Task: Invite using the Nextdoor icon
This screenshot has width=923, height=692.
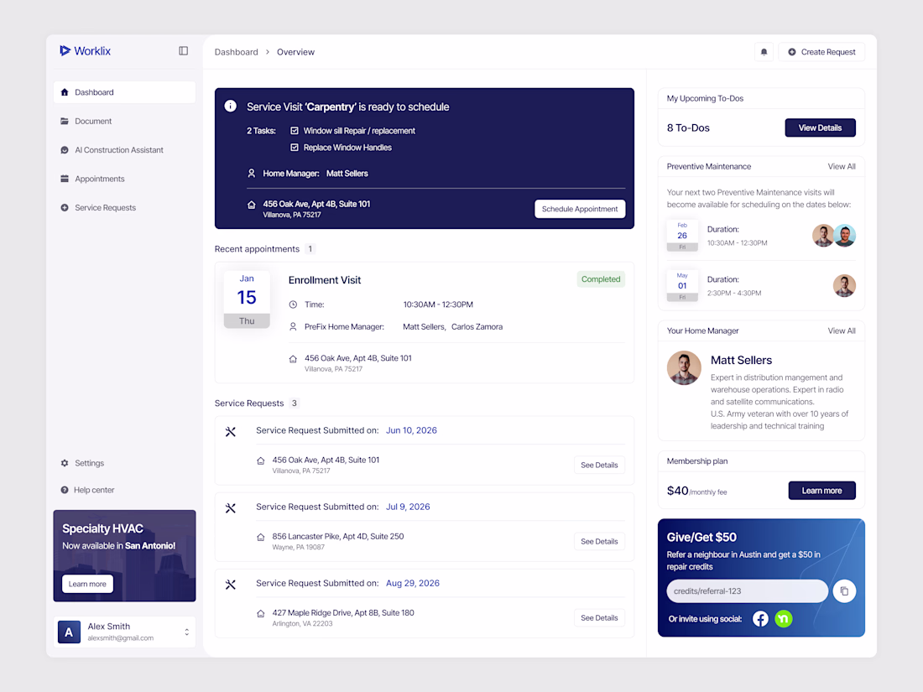Action: [784, 619]
